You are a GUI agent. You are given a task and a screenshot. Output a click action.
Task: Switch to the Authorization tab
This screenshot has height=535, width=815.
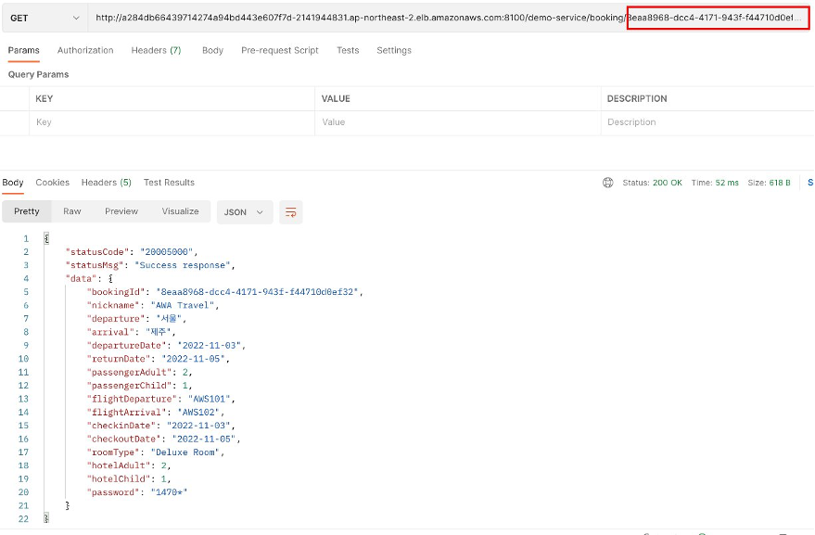coord(85,50)
